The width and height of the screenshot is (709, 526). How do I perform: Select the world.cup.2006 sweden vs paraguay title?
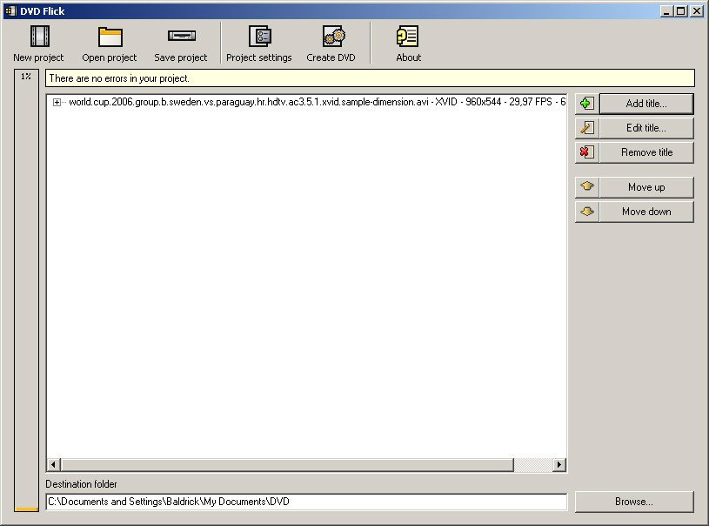point(317,102)
